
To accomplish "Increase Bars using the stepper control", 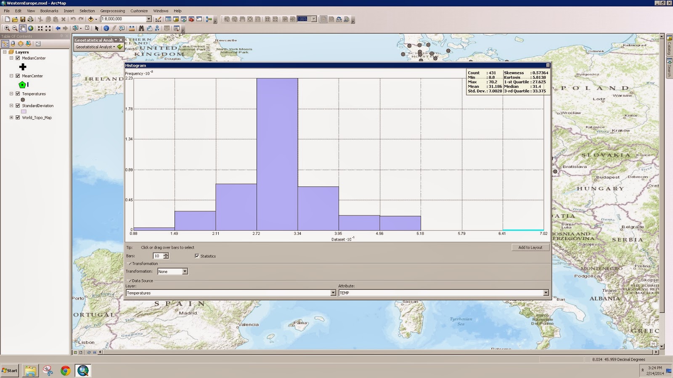I will (x=166, y=254).
